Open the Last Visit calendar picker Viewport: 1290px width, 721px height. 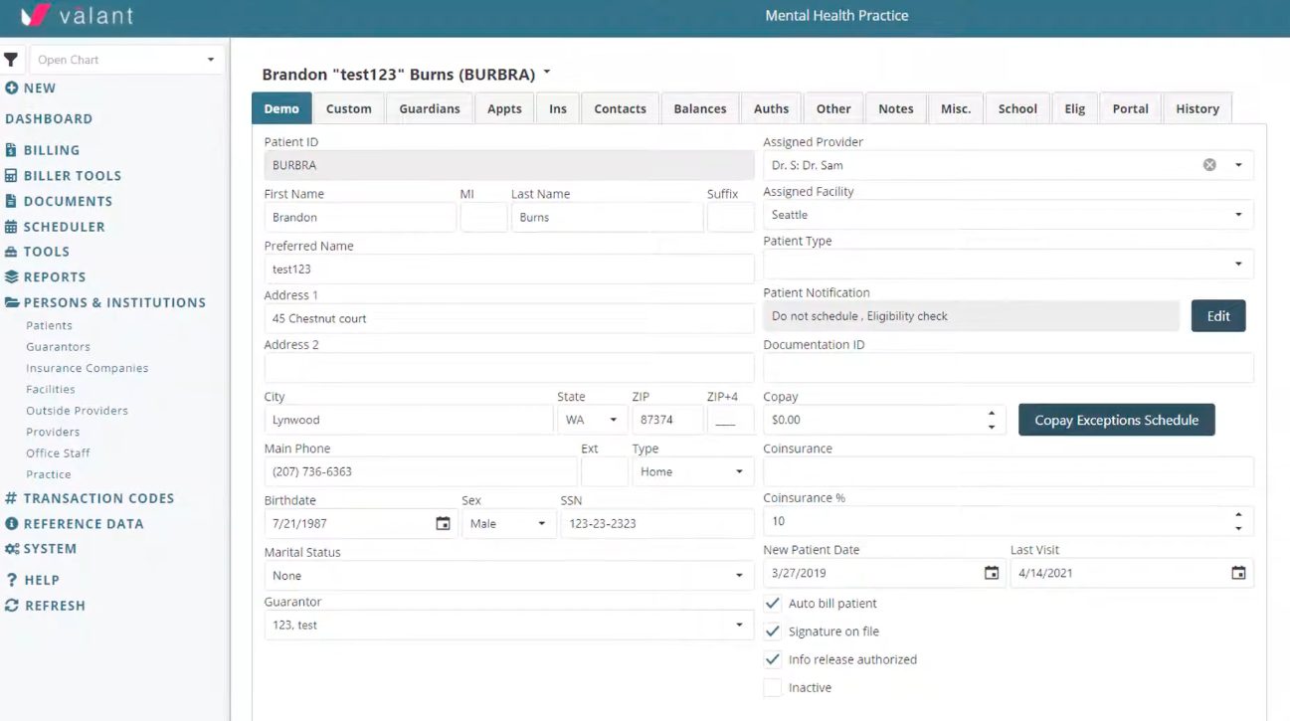pyautogui.click(x=1238, y=574)
